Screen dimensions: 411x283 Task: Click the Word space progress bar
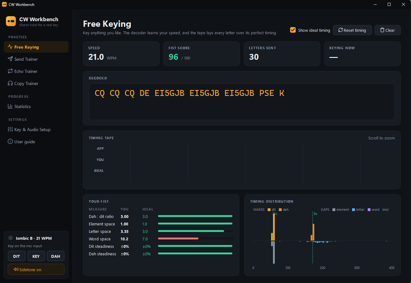[196, 239]
